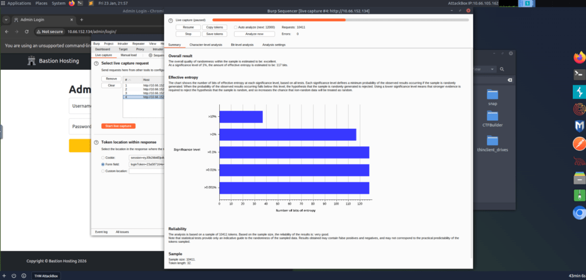Open help for Token location within response

[x=96, y=142]
